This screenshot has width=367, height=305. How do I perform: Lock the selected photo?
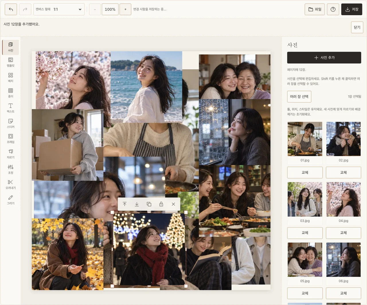tap(161, 204)
